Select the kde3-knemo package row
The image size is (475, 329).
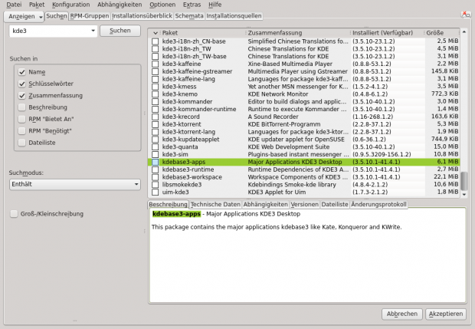pyautogui.click(x=304, y=94)
